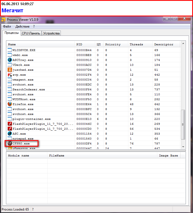
Task: Select the plugin-container.exe process name
Action: click(31, 119)
